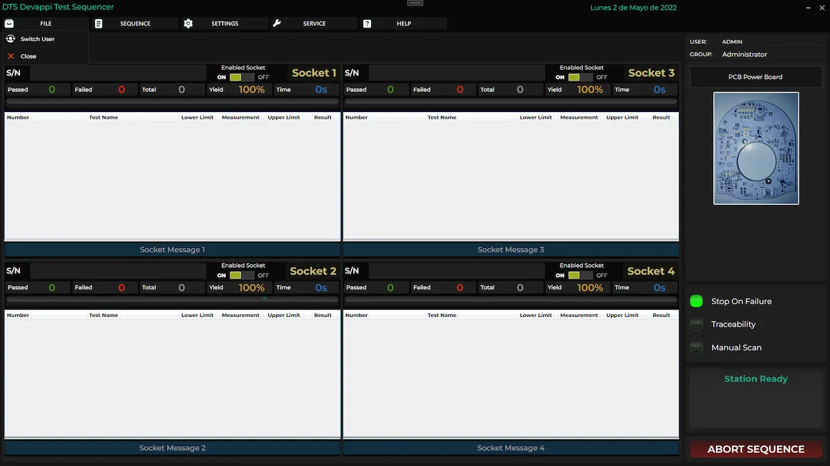Click the Upper Limit column header in Socket 4
Screen dimensions: 830x466
pos(622,316)
